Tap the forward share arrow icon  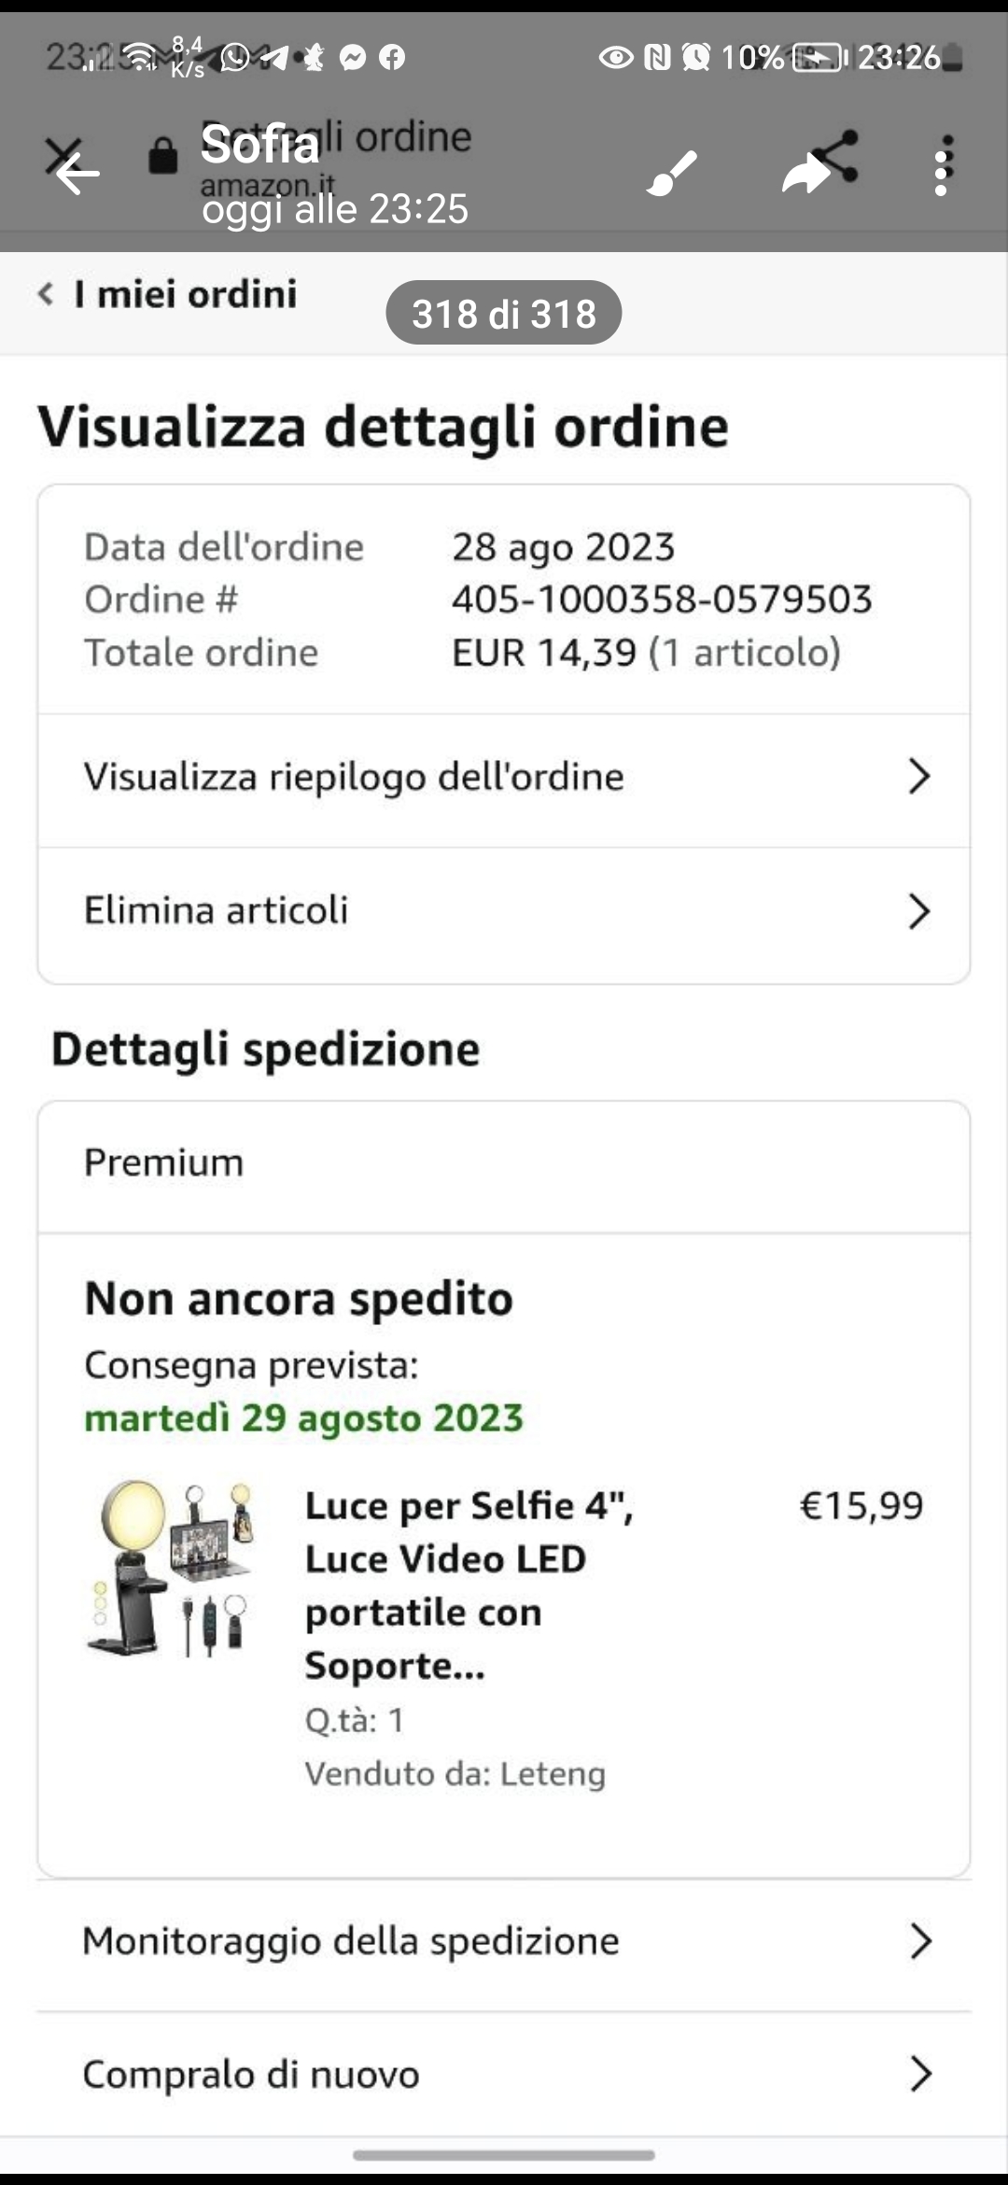(805, 174)
